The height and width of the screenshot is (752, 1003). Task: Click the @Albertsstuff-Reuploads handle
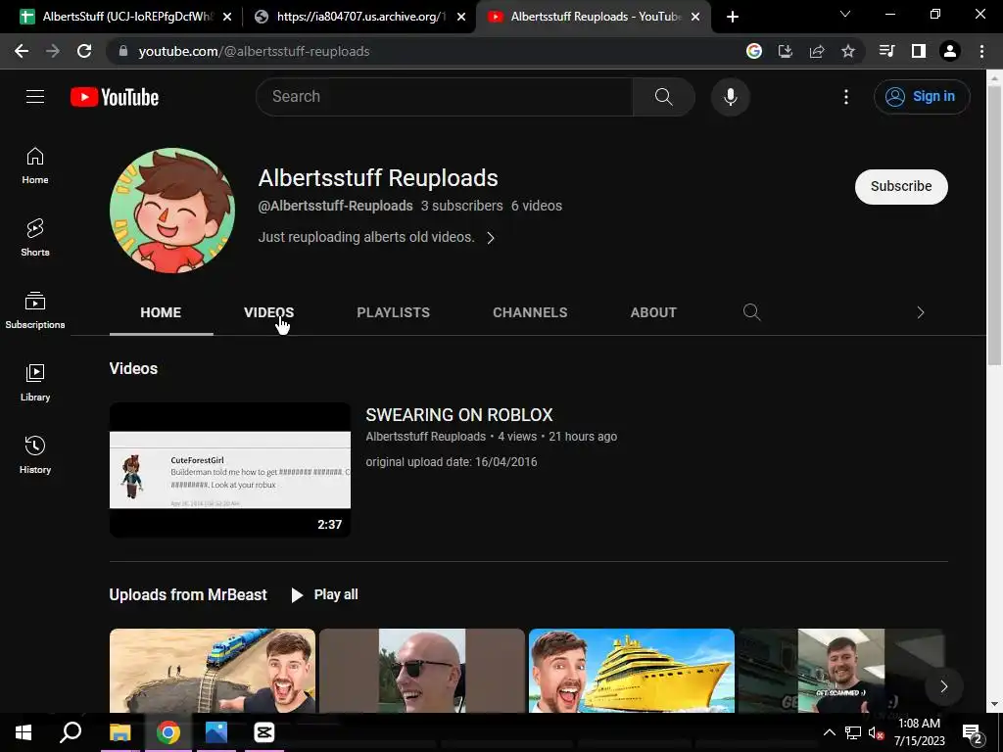click(x=335, y=206)
